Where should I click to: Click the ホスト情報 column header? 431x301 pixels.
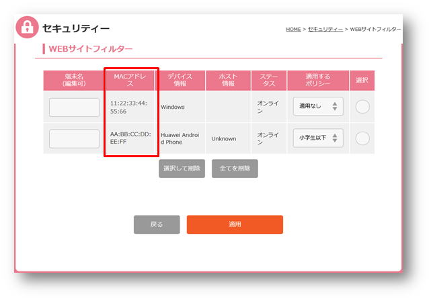(228, 80)
